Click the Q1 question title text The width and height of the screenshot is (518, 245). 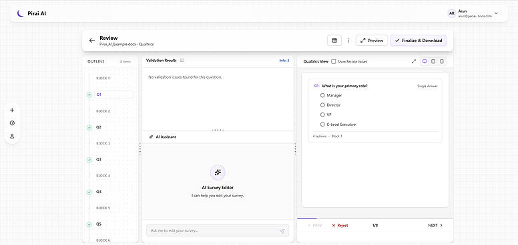point(345,86)
